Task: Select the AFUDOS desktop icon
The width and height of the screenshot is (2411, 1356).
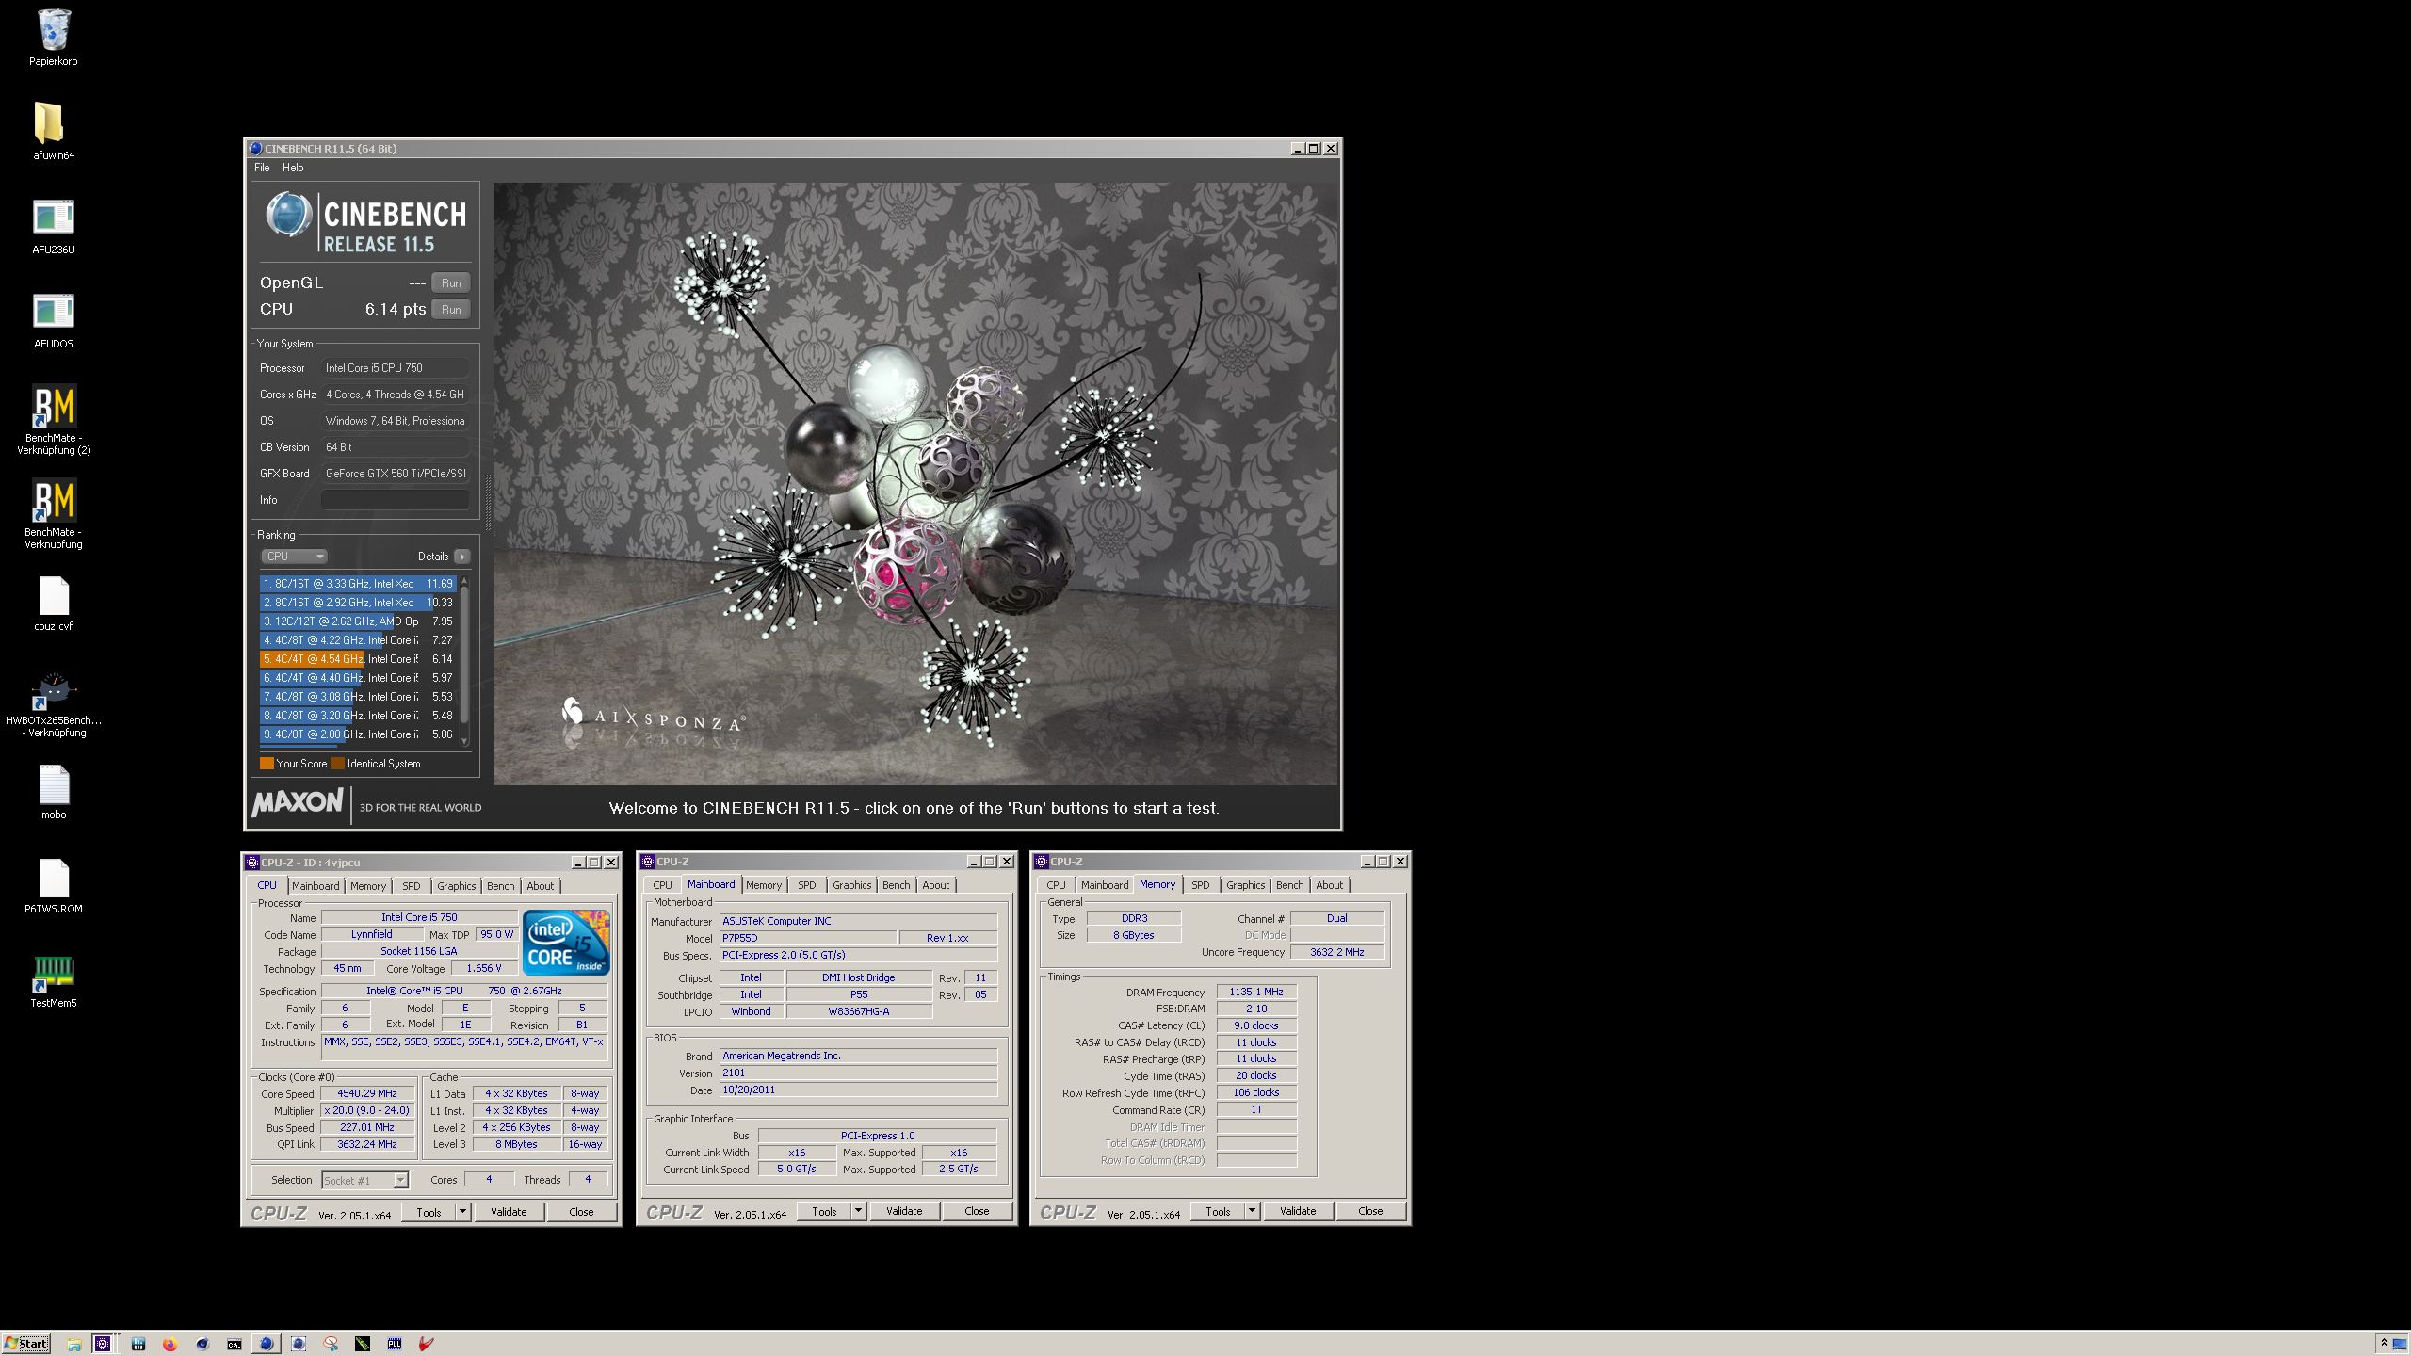Action: (x=54, y=320)
